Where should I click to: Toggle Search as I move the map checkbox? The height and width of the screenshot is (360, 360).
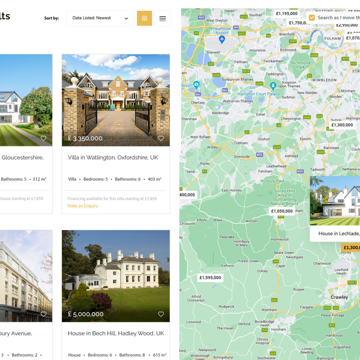click(x=311, y=18)
